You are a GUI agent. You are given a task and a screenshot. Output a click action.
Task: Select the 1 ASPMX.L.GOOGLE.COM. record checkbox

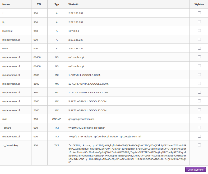pos(199,75)
